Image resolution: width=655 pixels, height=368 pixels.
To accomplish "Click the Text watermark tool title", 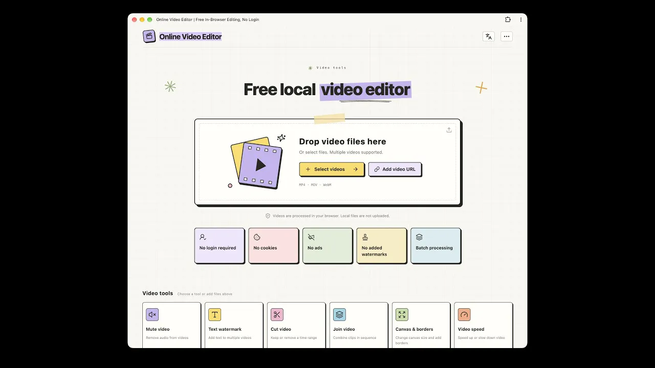I will 225,329.
